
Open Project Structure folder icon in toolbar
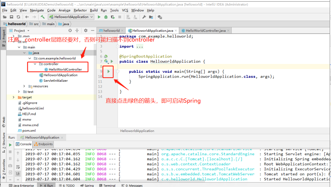click(151, 17)
